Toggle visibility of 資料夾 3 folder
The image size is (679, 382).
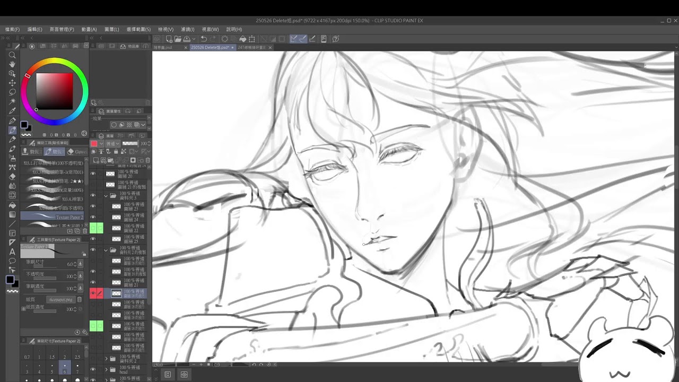tap(93, 195)
